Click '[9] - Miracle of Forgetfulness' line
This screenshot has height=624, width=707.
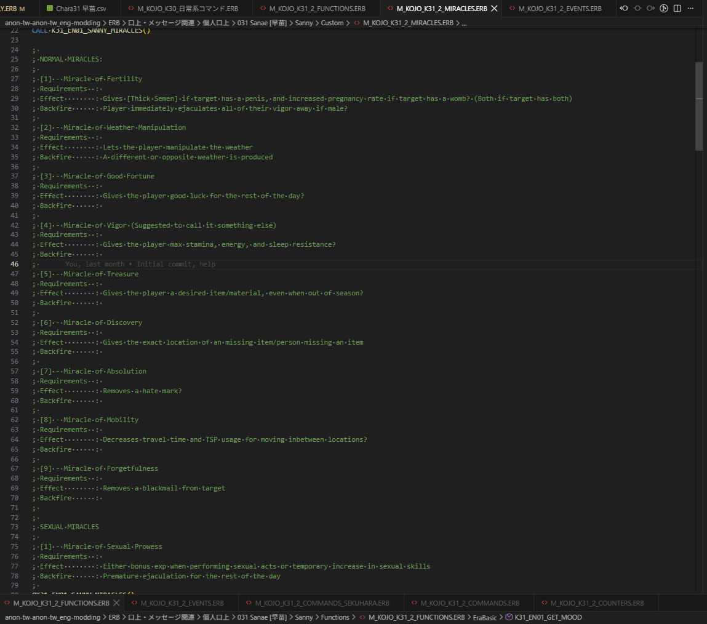(x=95, y=468)
